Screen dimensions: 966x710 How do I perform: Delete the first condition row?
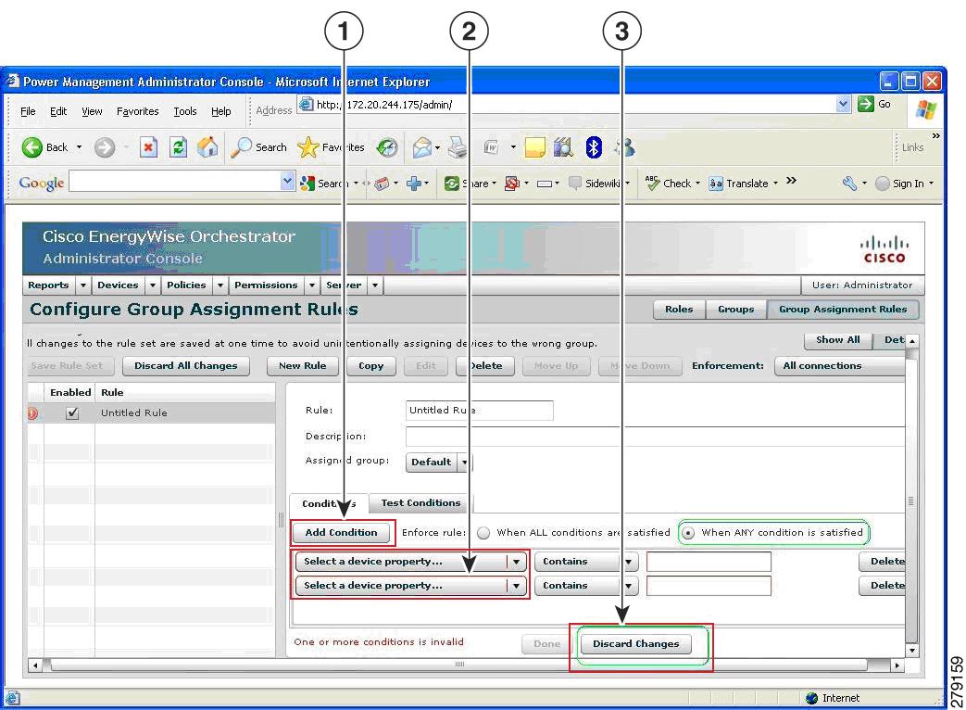pos(883,562)
